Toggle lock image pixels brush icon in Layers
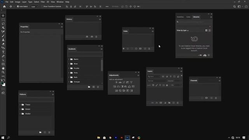Viewport: 249px width, 140px height. 157,85
